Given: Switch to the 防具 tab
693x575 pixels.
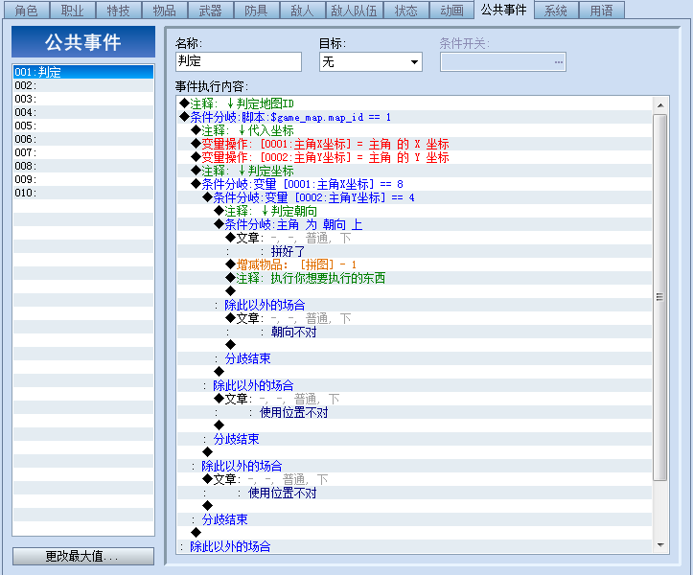Looking at the screenshot, I should pyautogui.click(x=256, y=11).
